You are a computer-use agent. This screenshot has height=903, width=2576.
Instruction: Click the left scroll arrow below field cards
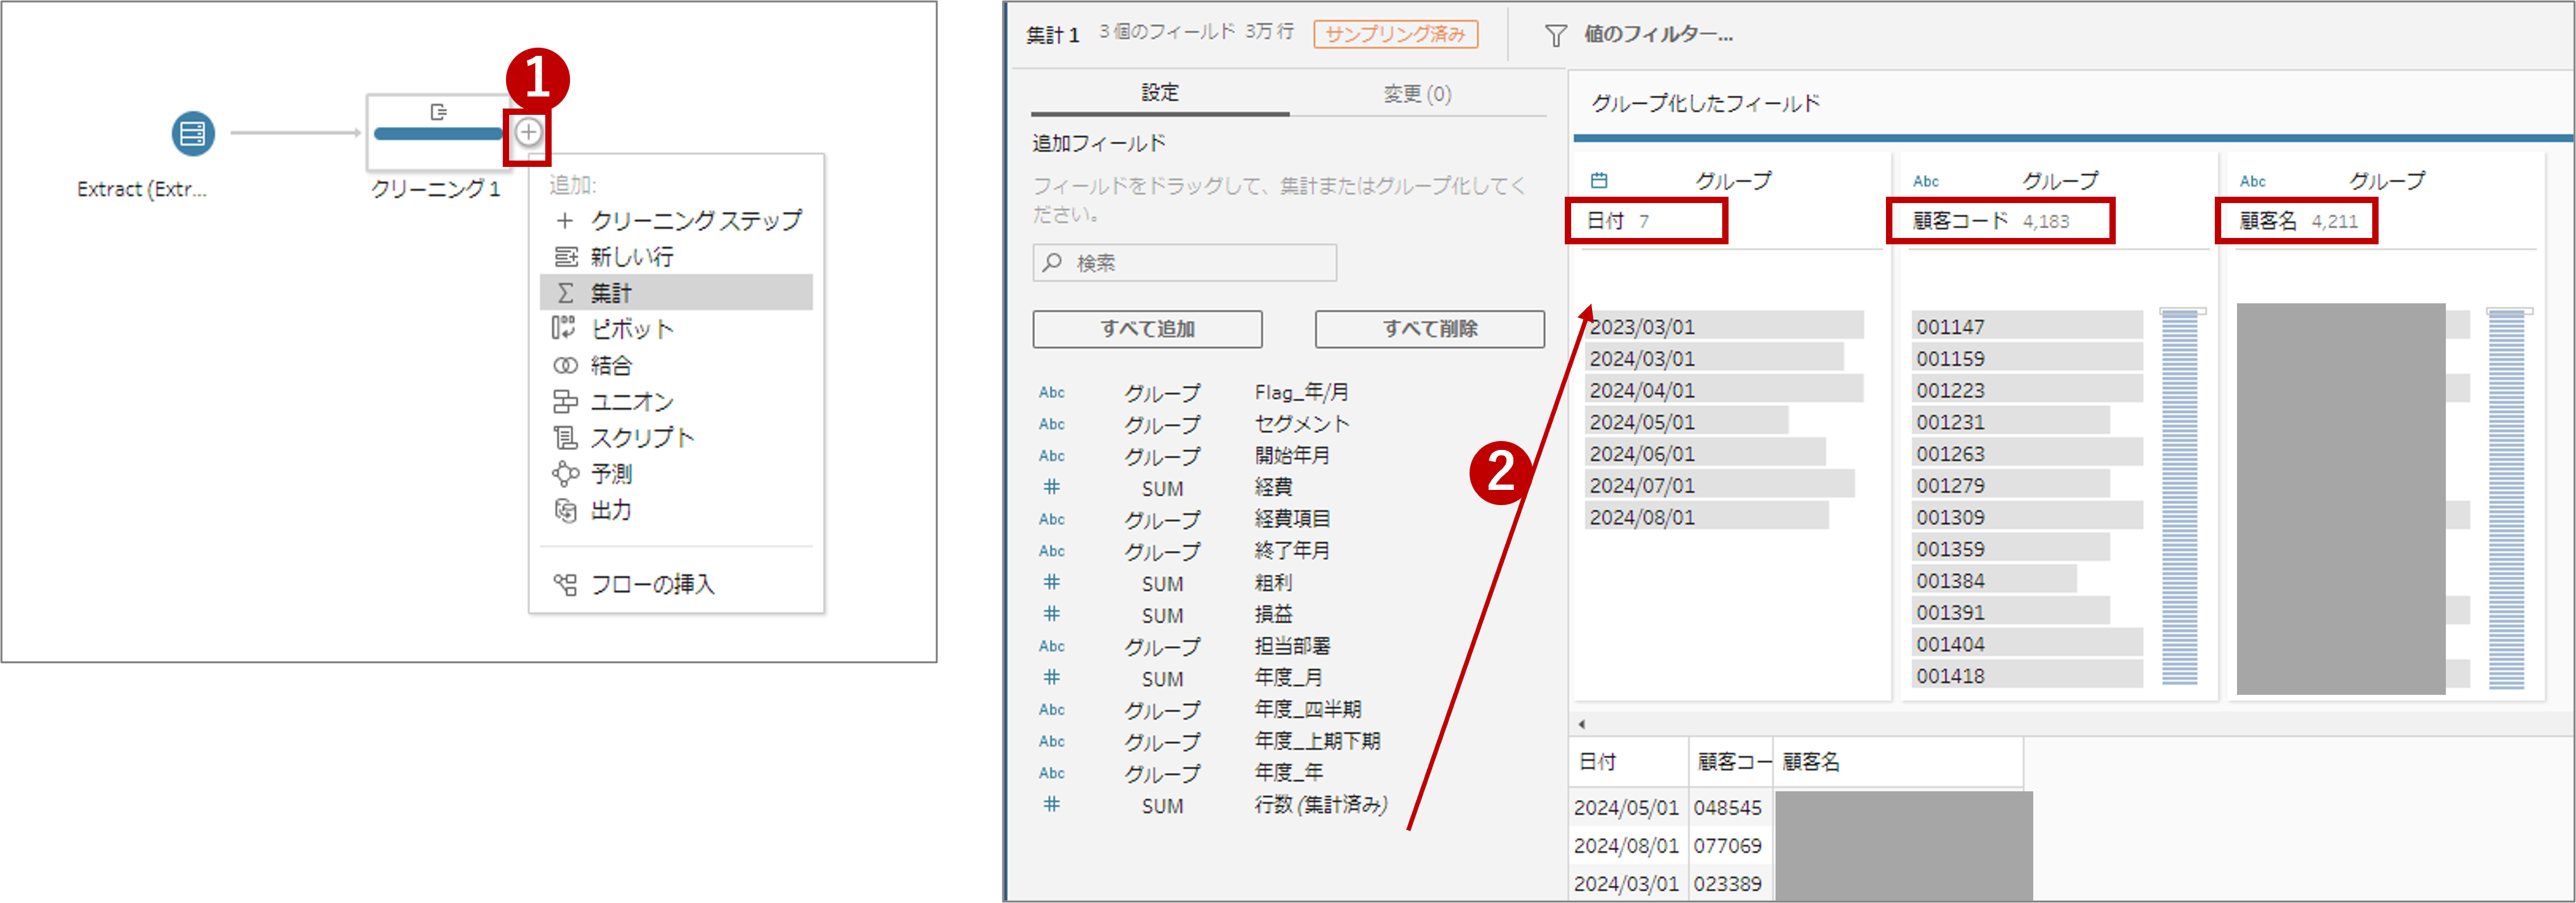(x=1581, y=723)
